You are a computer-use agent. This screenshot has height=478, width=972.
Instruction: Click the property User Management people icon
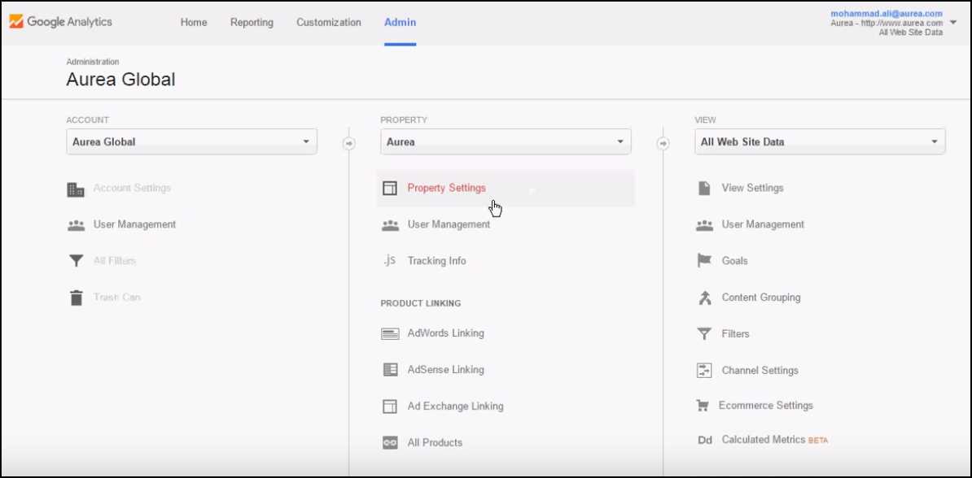pos(390,225)
